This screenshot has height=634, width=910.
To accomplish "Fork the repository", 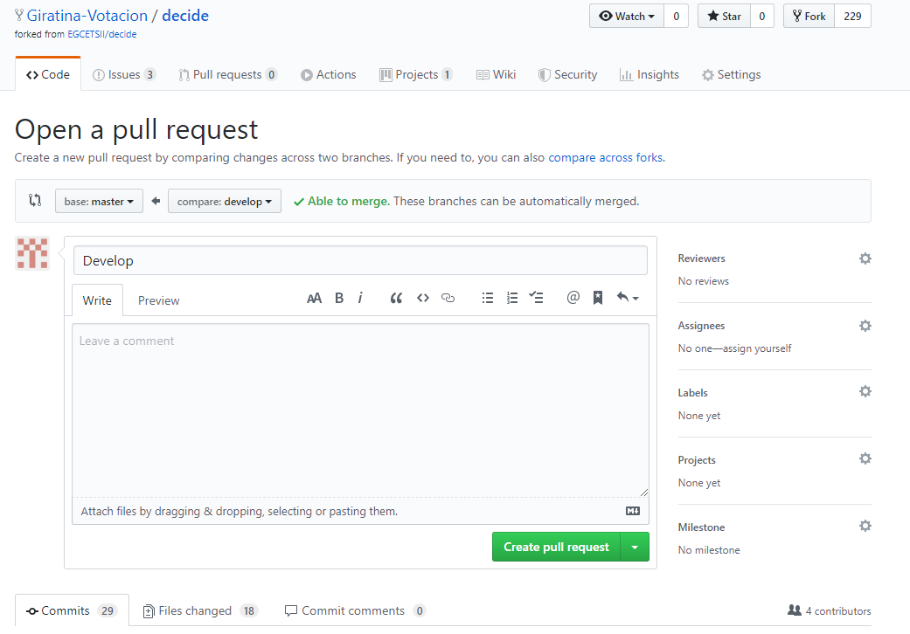I will (x=809, y=17).
